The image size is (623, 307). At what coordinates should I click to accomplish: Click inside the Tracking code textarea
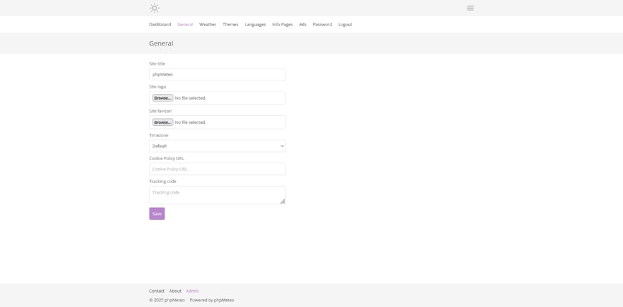[x=217, y=195]
